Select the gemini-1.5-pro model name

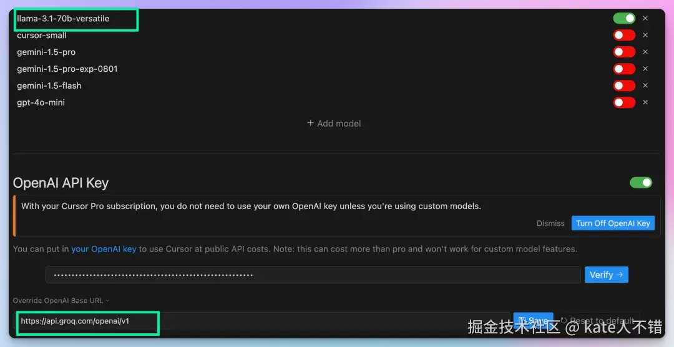tap(46, 52)
